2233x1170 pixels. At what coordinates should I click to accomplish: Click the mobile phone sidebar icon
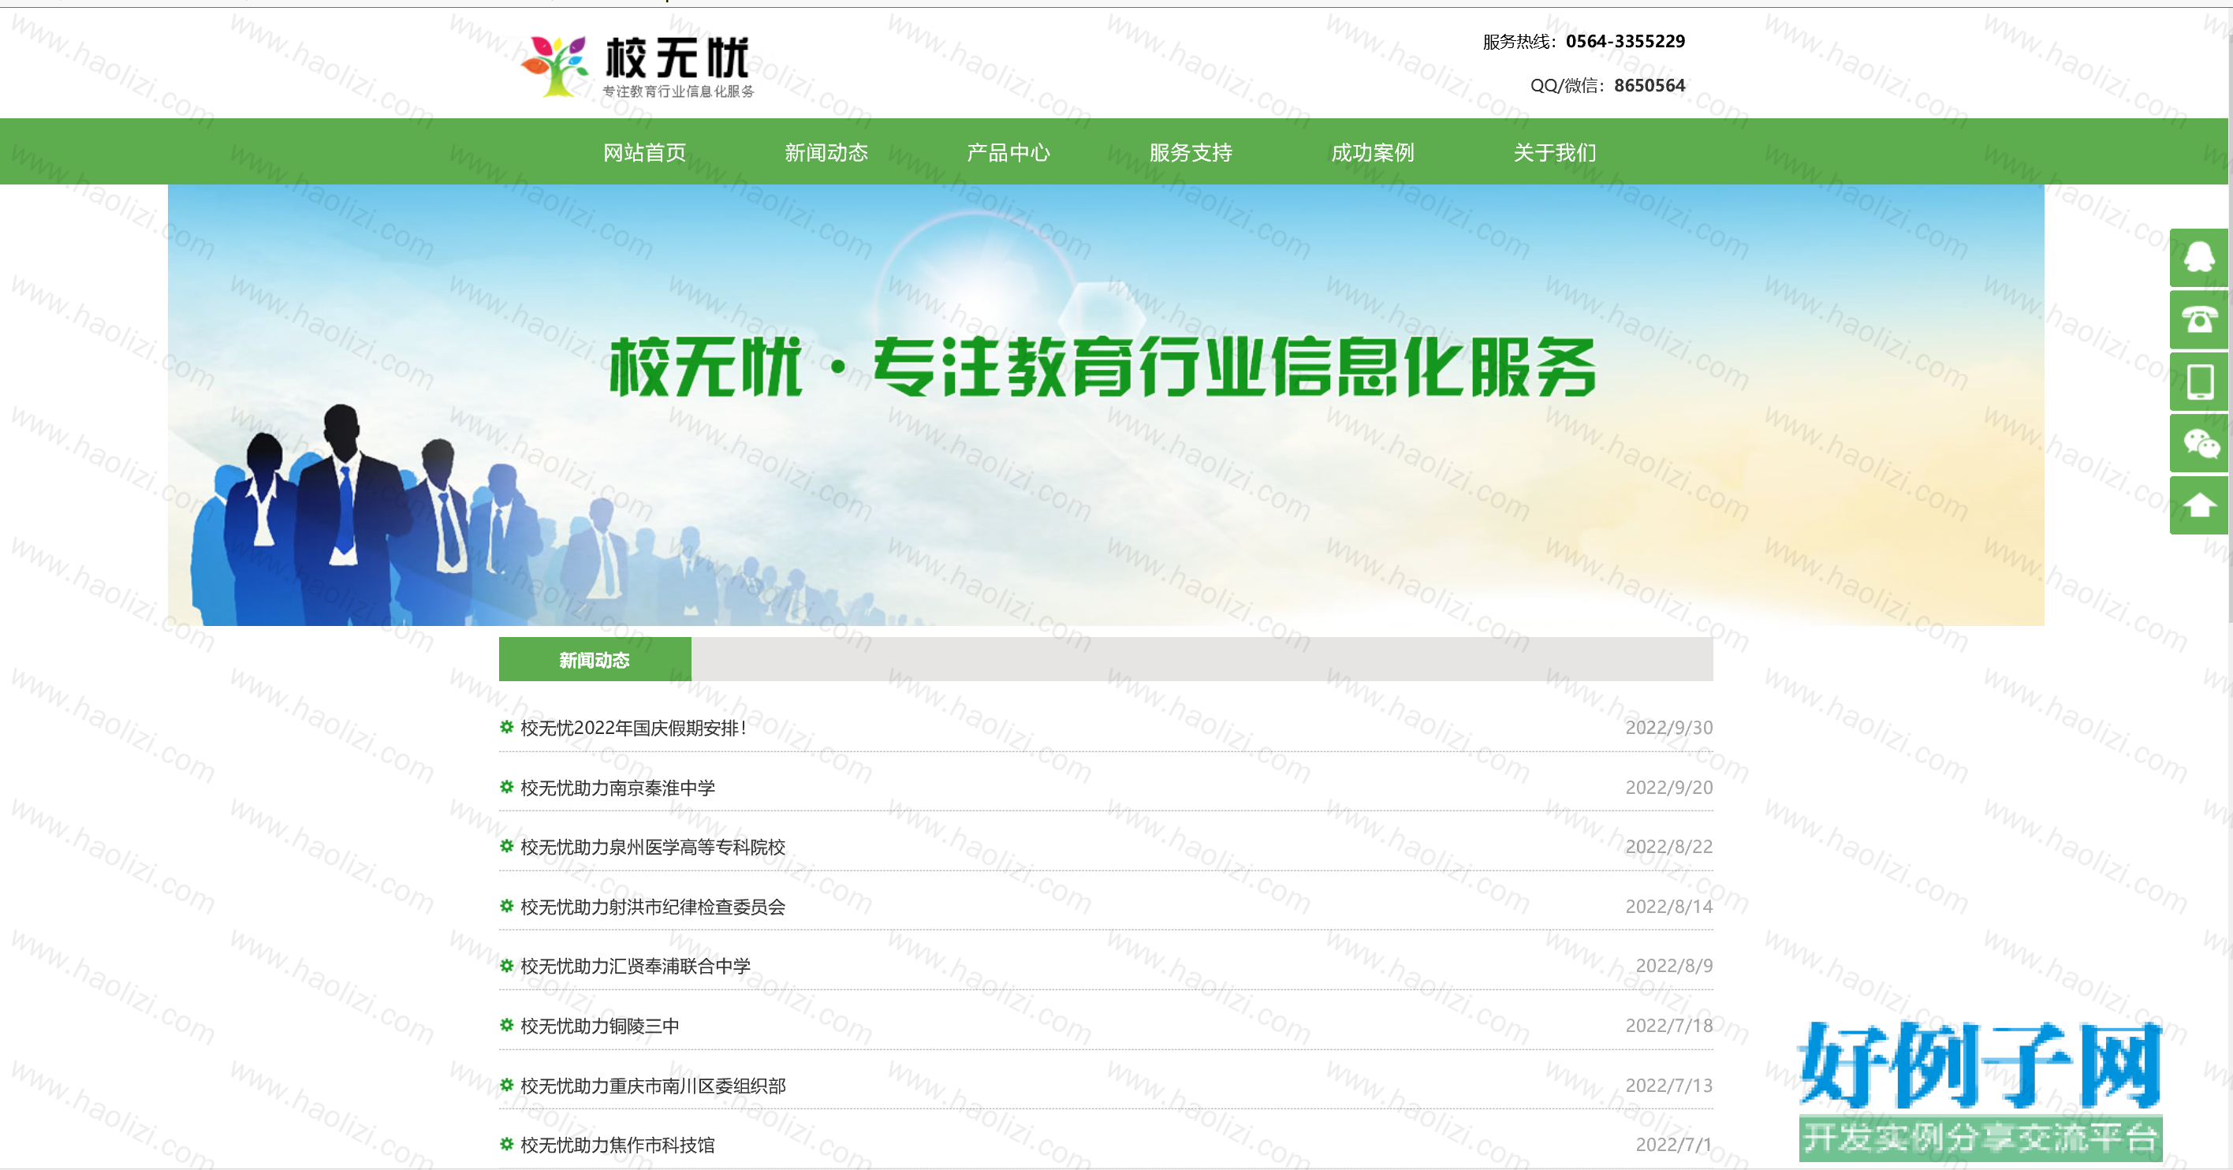pyautogui.click(x=2198, y=382)
